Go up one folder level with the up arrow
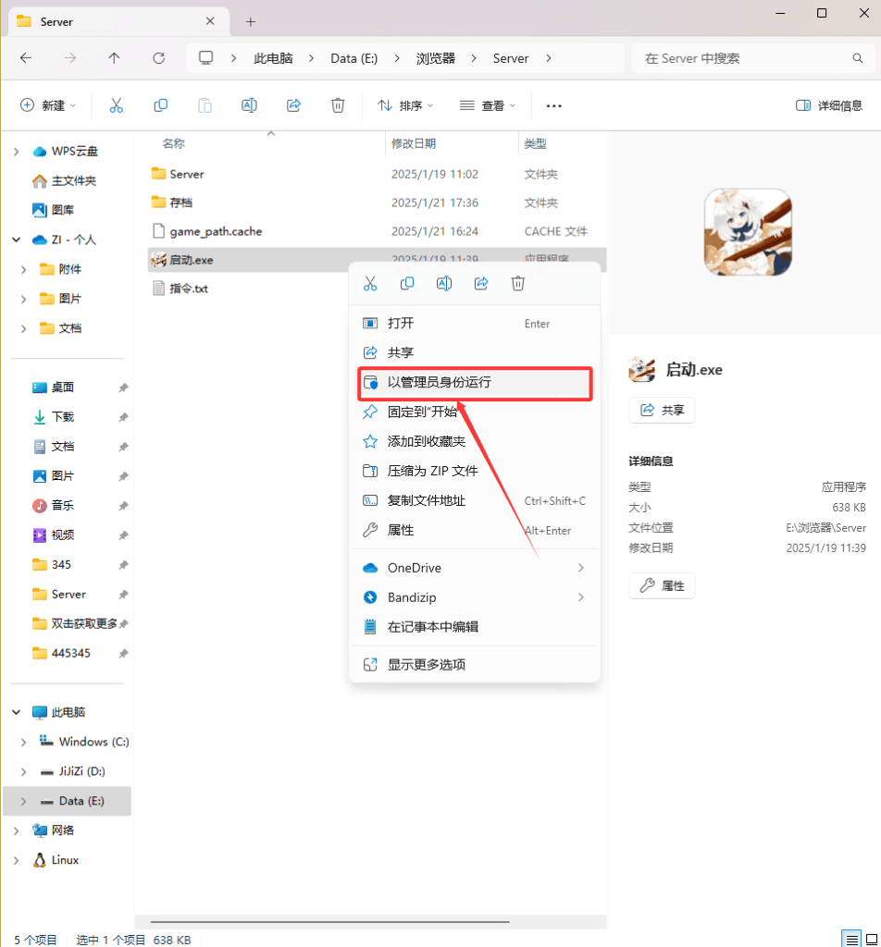This screenshot has width=881, height=947. [x=114, y=58]
